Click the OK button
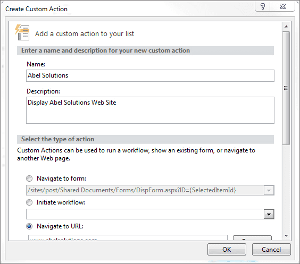 click(x=227, y=249)
